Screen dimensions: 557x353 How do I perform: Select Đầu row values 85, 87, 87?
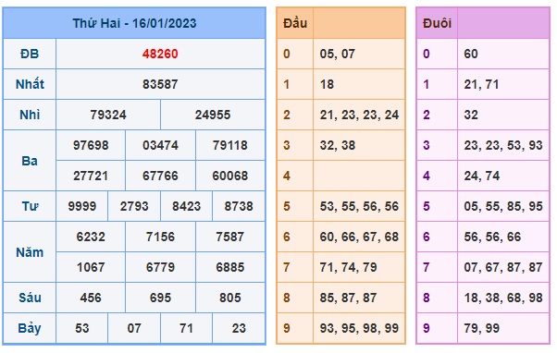[x=348, y=298]
